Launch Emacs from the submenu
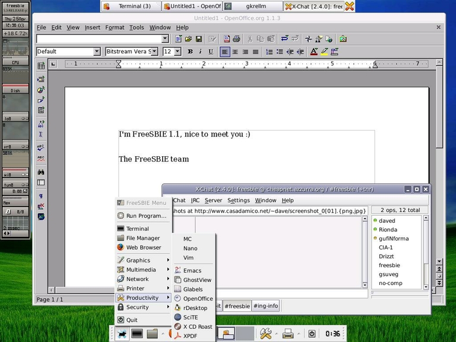The height and width of the screenshot is (342, 456). tap(194, 271)
